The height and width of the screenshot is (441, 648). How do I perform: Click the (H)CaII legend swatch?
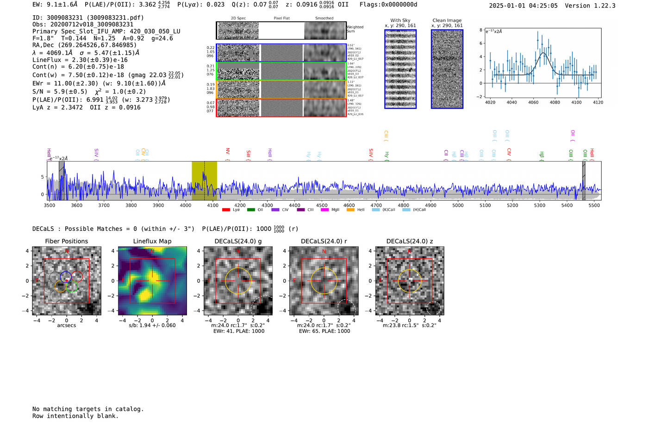(x=406, y=210)
